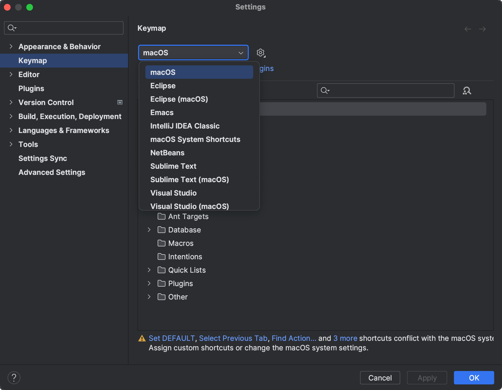Expand the Quick Lists node
This screenshot has width=502, height=390.
[149, 270]
